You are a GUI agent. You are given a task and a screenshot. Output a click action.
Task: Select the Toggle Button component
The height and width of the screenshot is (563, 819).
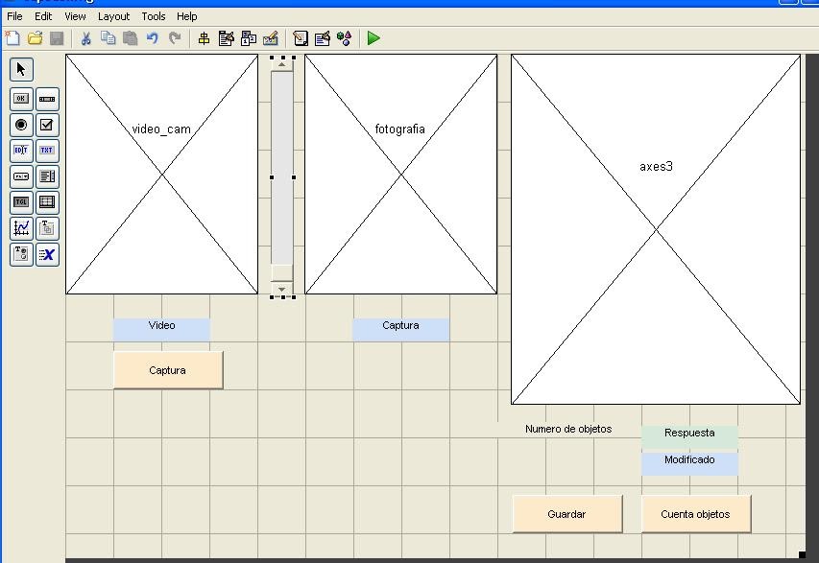[x=19, y=201]
